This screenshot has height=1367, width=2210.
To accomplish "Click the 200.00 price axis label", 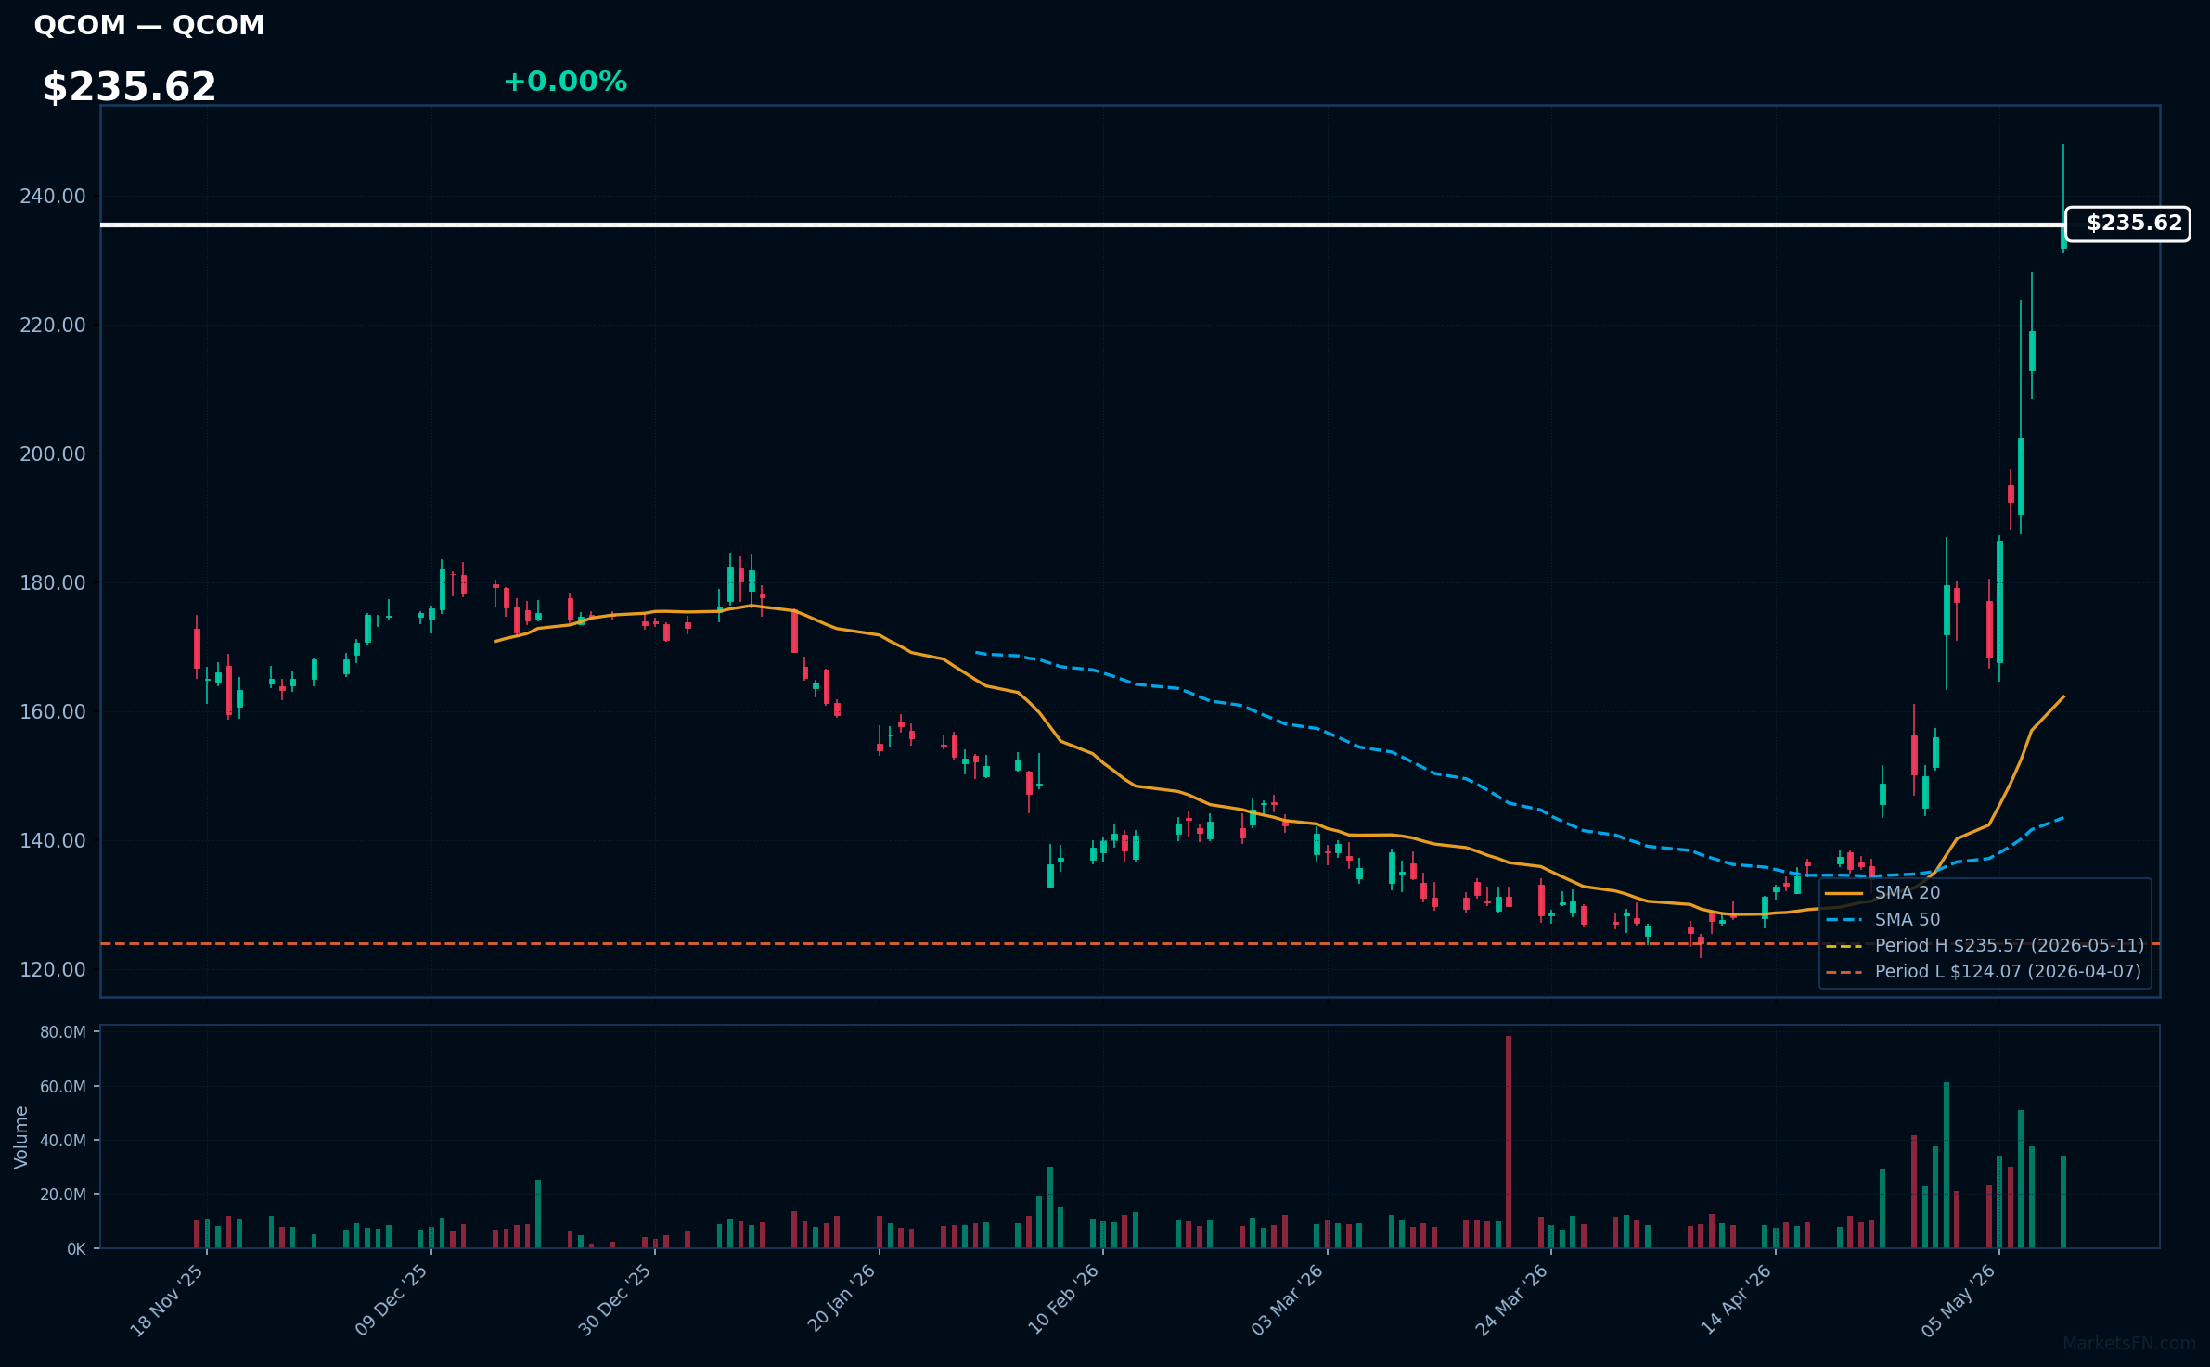I will 52,454.
